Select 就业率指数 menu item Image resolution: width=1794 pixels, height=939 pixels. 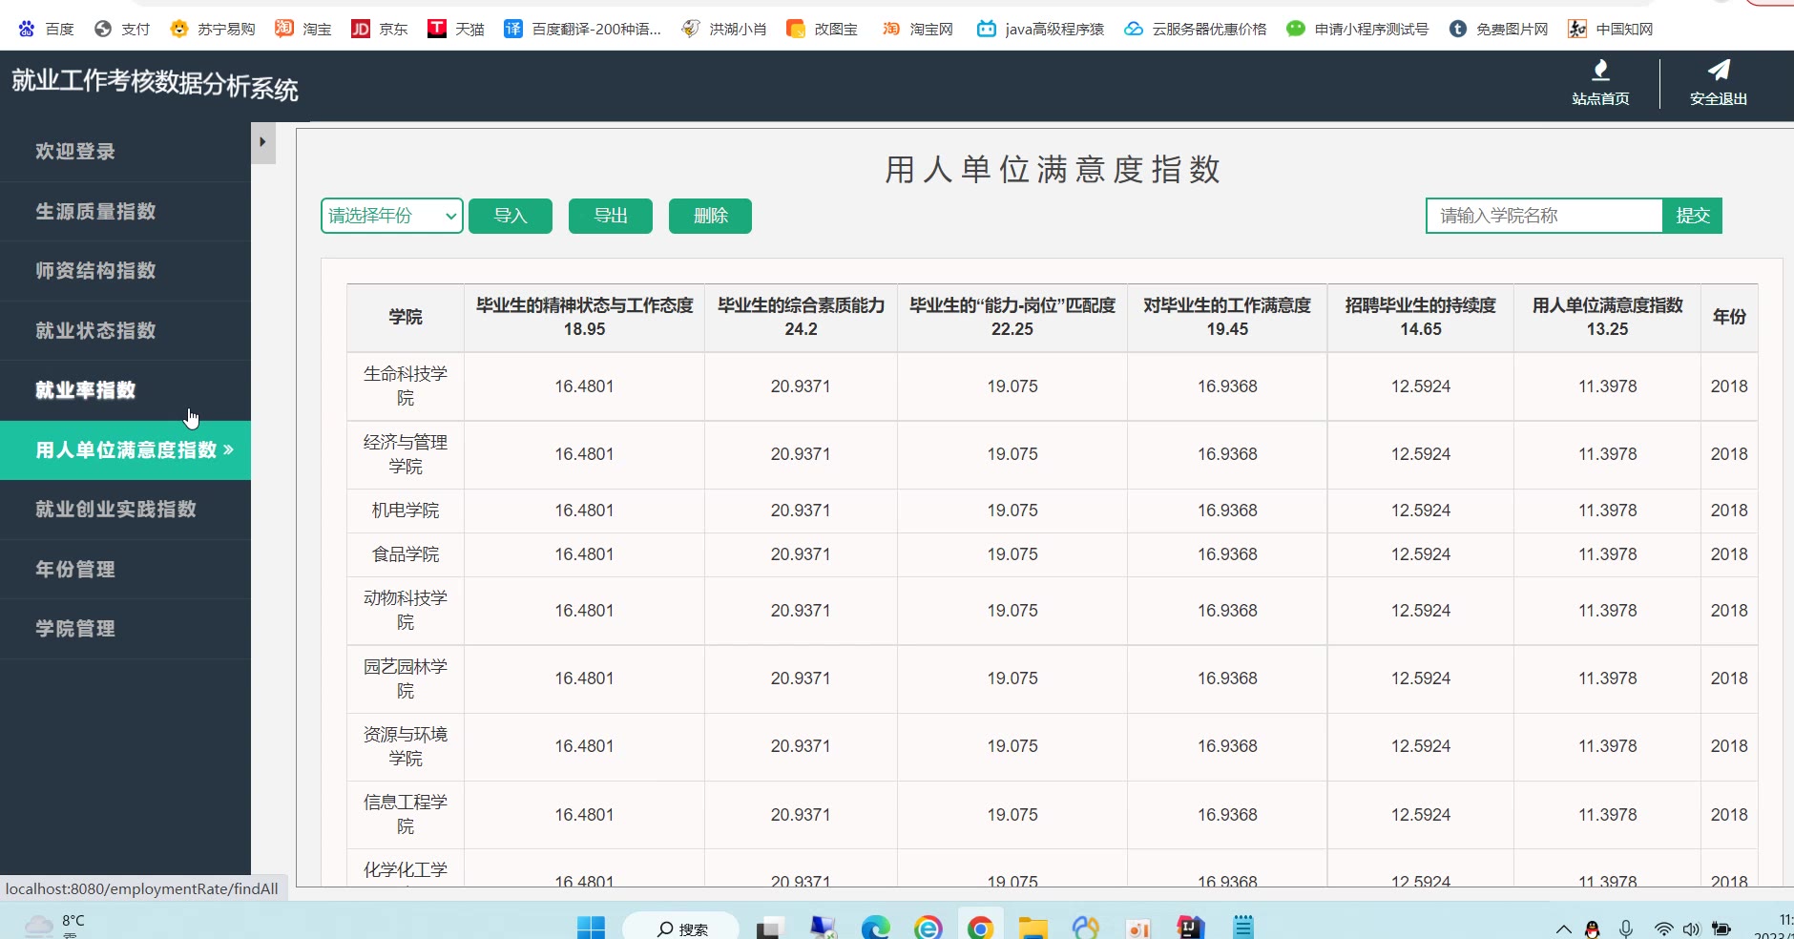[x=86, y=389]
